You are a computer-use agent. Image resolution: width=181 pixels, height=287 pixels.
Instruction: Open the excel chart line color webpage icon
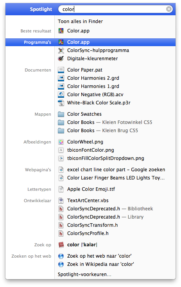coord(61,170)
